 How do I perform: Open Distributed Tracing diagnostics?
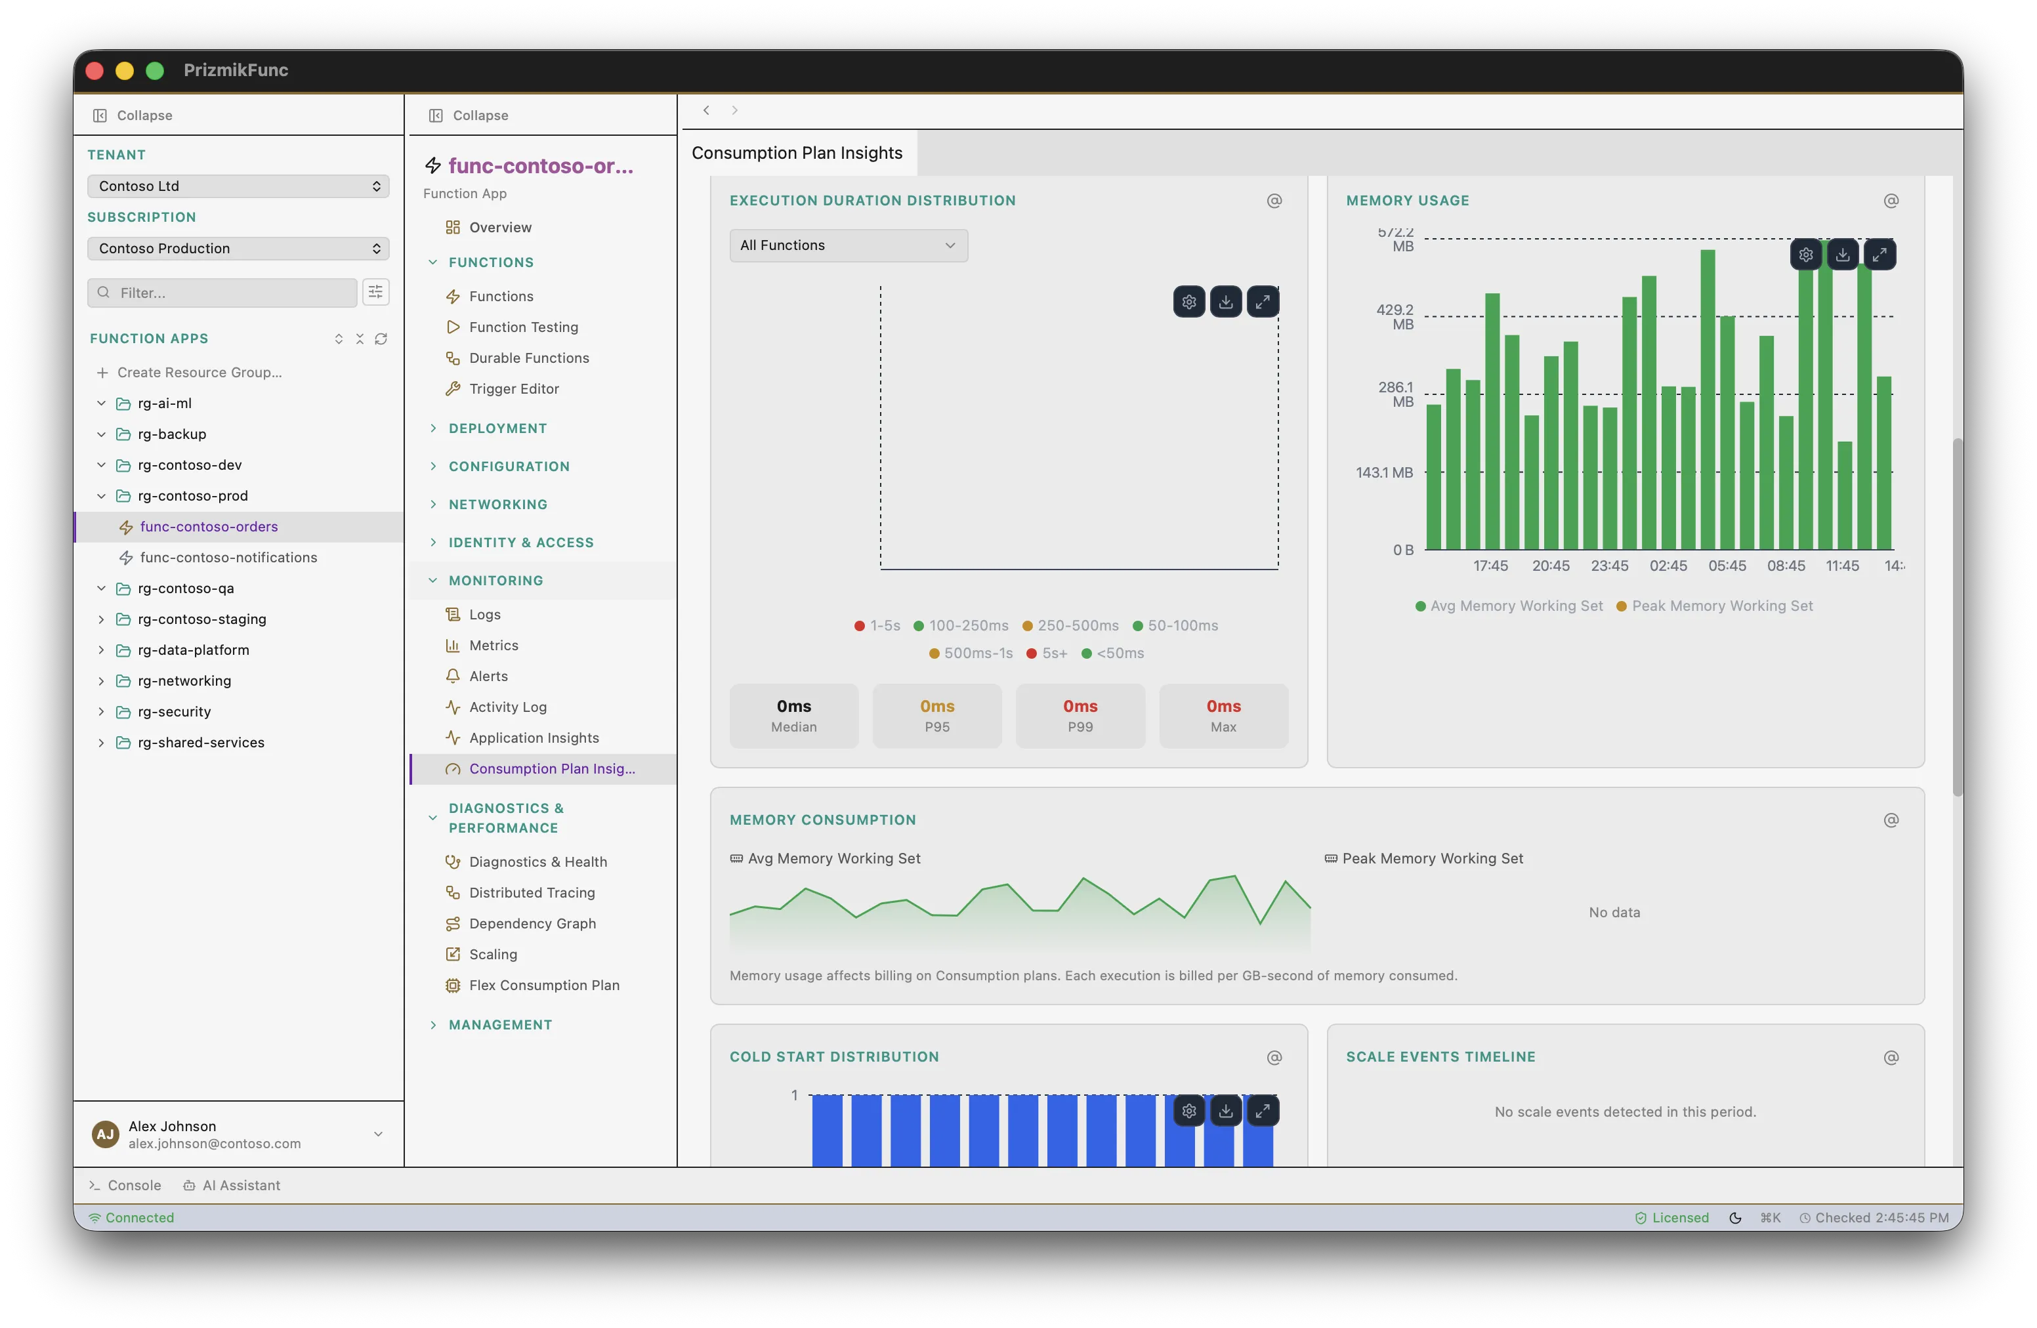[532, 892]
